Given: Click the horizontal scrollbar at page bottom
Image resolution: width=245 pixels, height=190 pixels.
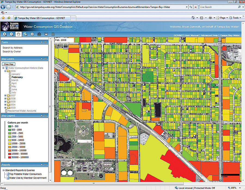Looking at the screenshot, I should (94, 183).
